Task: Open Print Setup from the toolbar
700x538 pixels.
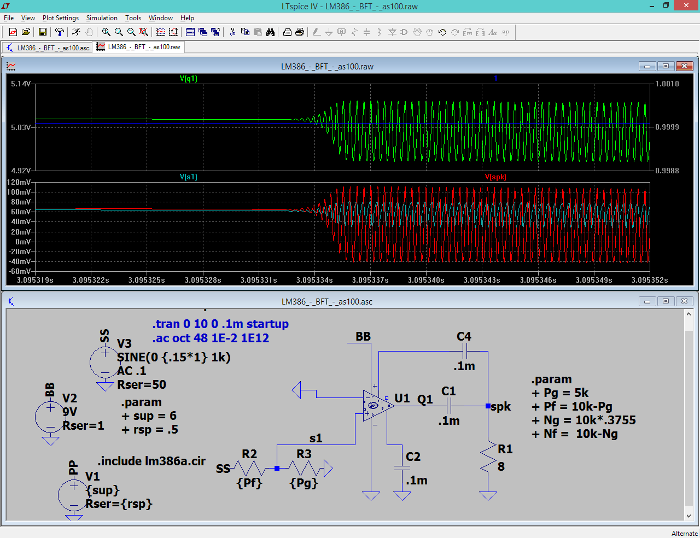Action: pos(287,32)
